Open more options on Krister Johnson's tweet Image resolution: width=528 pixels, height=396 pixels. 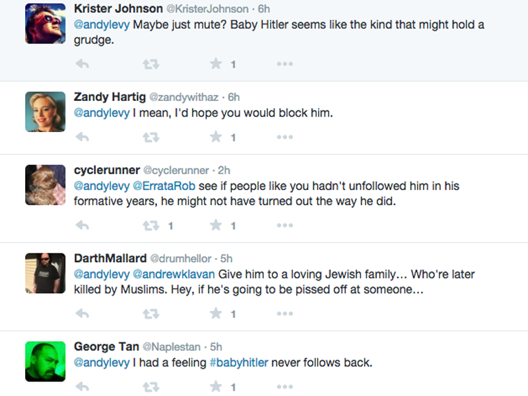click(x=284, y=64)
